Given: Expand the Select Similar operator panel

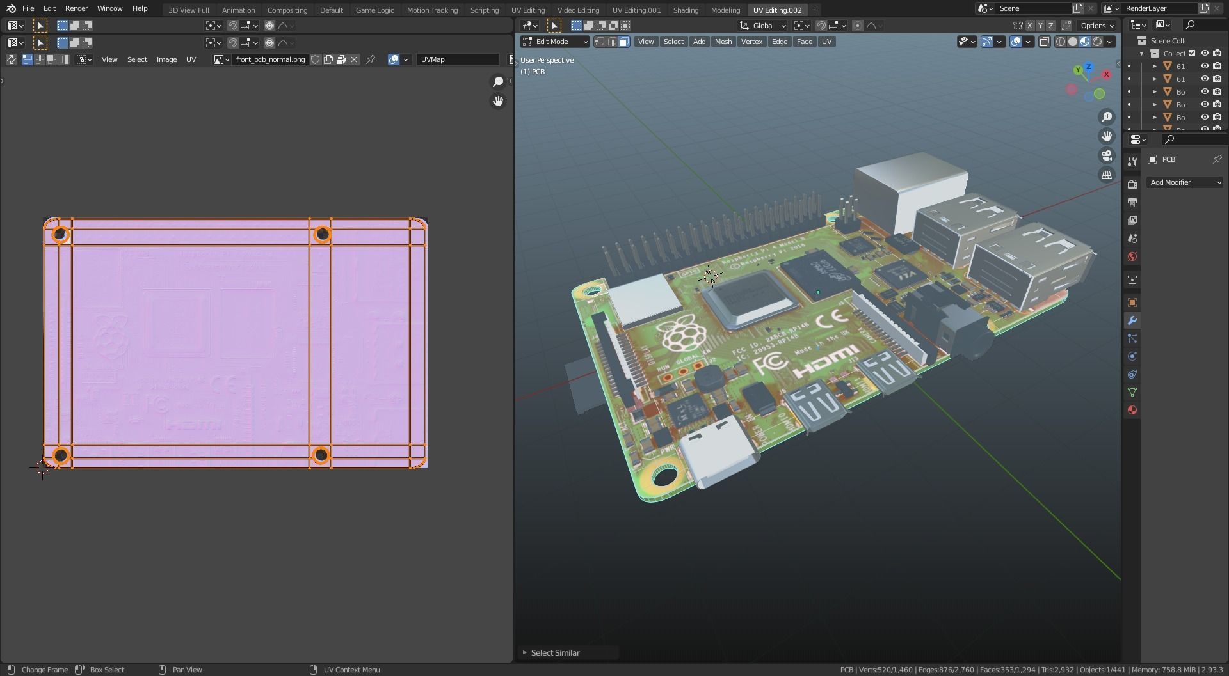Looking at the screenshot, I should 524,652.
